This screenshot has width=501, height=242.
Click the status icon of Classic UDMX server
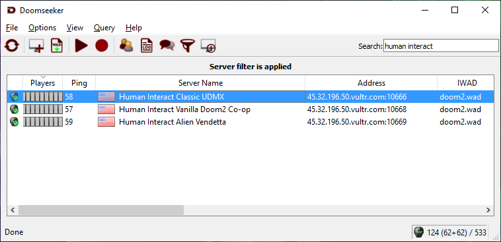click(x=15, y=97)
